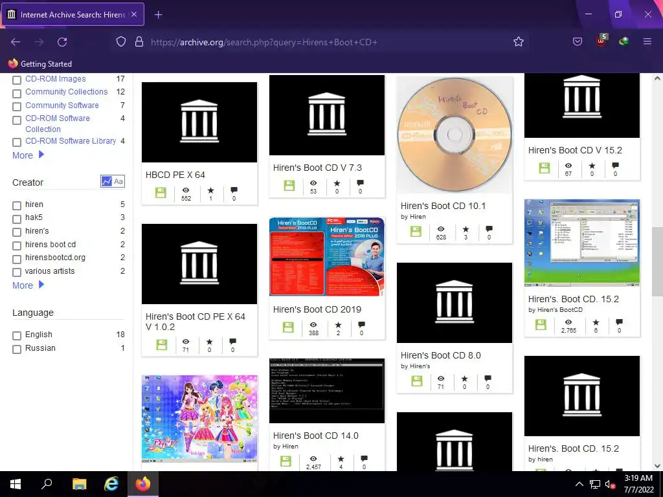Image resolution: width=663 pixels, height=497 pixels.
Task: Open the anime desktop screenshot thumbnail
Action: point(199,419)
